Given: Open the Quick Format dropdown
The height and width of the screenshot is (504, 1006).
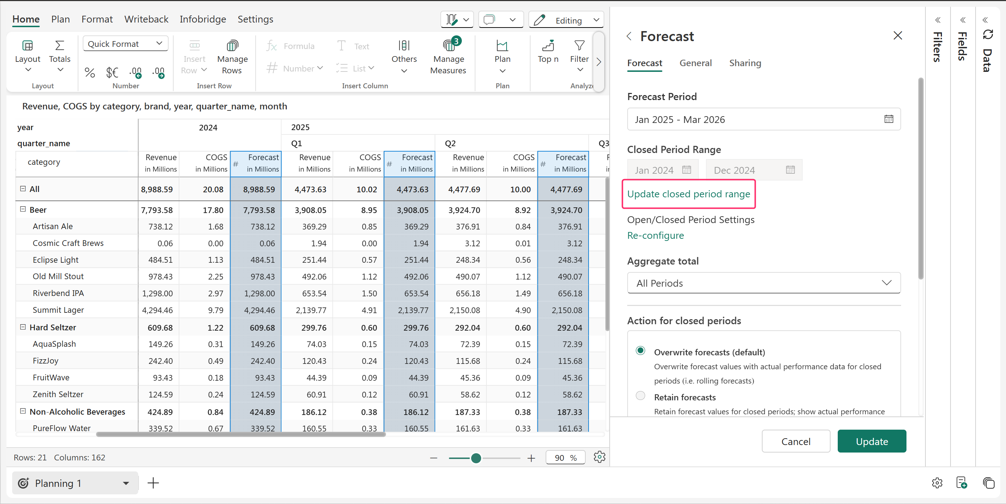Looking at the screenshot, I should (x=125, y=44).
